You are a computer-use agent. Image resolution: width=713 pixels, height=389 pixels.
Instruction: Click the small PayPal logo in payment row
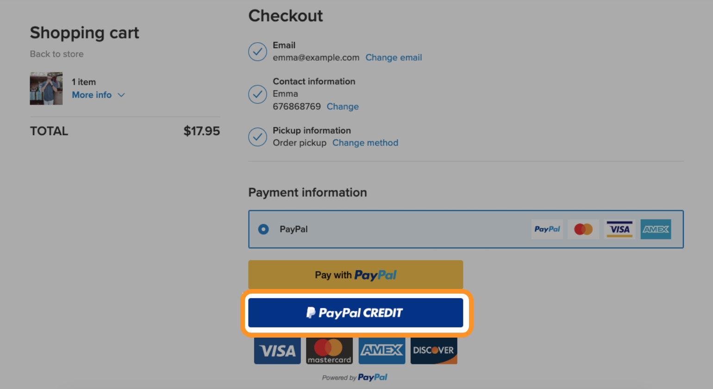coord(547,229)
